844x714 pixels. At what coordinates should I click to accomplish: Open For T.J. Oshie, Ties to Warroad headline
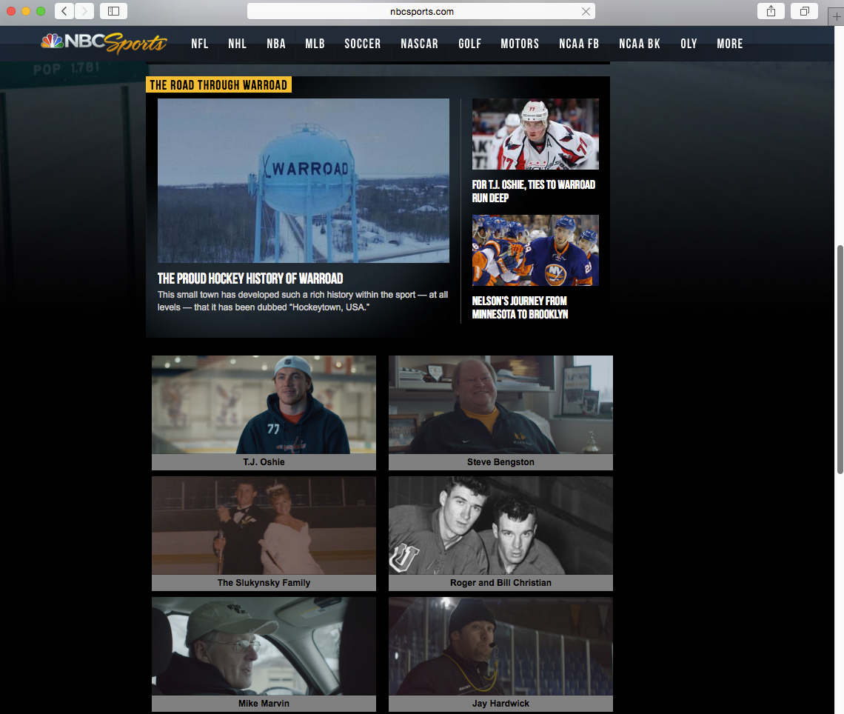pos(533,191)
